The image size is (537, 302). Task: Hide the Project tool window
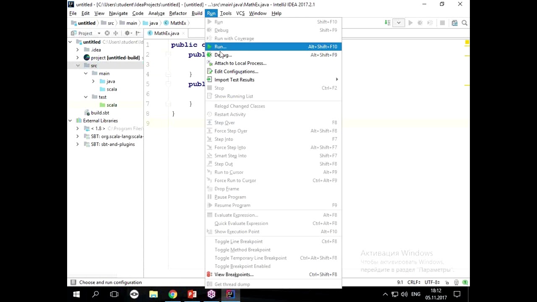coord(138,33)
